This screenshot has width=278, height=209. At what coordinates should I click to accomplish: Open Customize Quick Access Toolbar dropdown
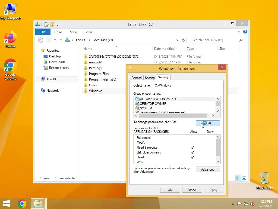coord(58,25)
